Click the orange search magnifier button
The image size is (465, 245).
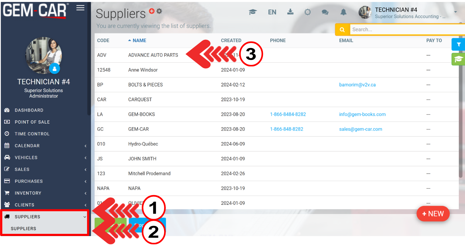point(342,30)
